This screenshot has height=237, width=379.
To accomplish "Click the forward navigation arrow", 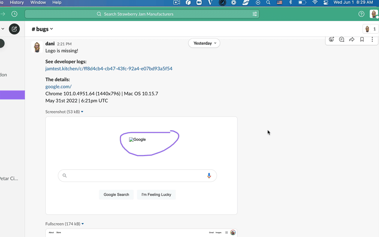I will click(3, 14).
